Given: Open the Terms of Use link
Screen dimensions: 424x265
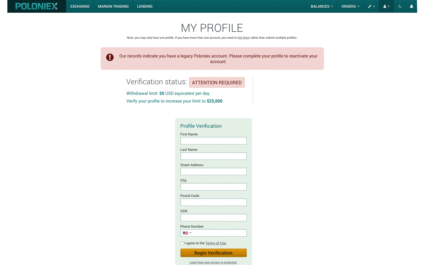Looking at the screenshot, I should click(216, 243).
